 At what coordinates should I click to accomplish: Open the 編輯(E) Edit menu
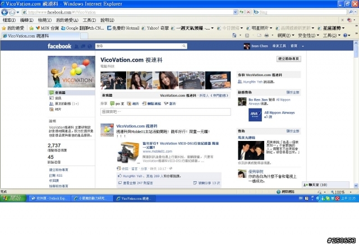(26, 20)
